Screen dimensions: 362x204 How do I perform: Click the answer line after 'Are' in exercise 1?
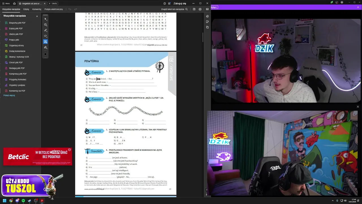coord(132,79)
